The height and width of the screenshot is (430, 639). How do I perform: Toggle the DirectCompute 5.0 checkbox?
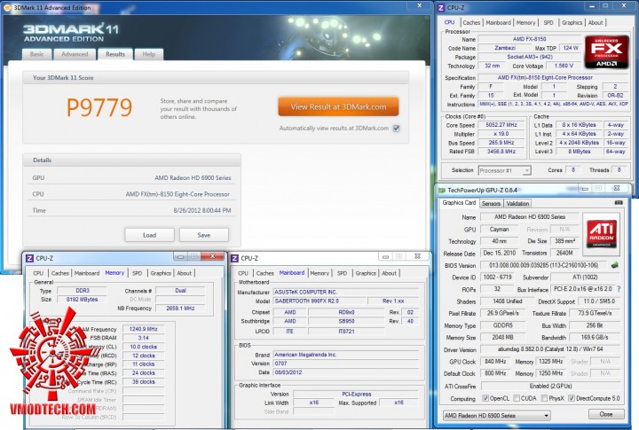pyautogui.click(x=572, y=398)
